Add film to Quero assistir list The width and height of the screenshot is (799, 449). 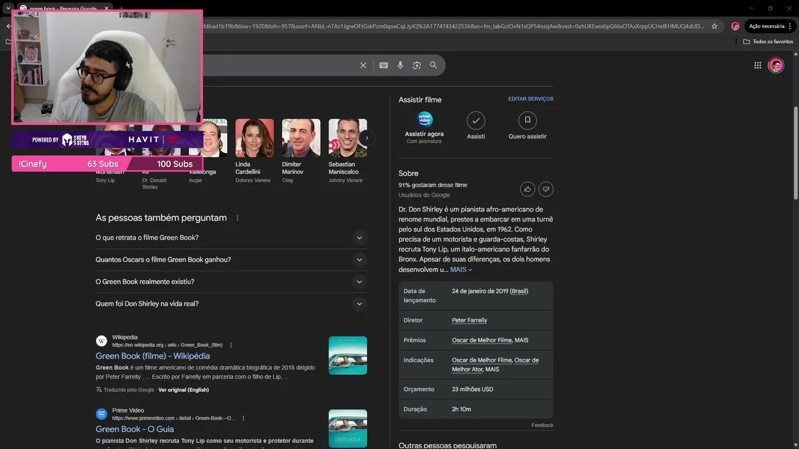[527, 120]
